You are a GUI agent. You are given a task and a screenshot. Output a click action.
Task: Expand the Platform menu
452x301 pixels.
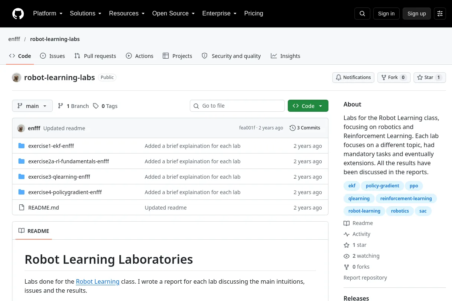tap(48, 14)
